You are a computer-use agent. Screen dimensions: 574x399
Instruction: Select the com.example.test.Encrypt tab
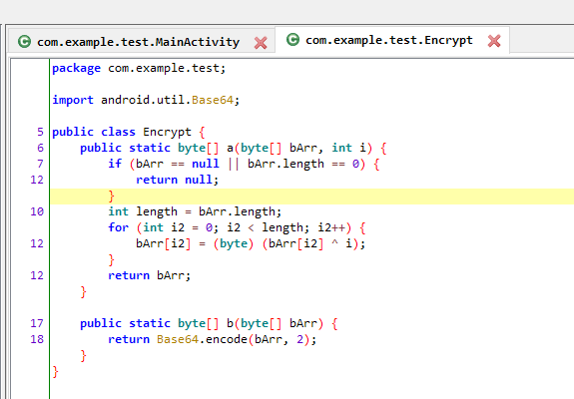[389, 40]
